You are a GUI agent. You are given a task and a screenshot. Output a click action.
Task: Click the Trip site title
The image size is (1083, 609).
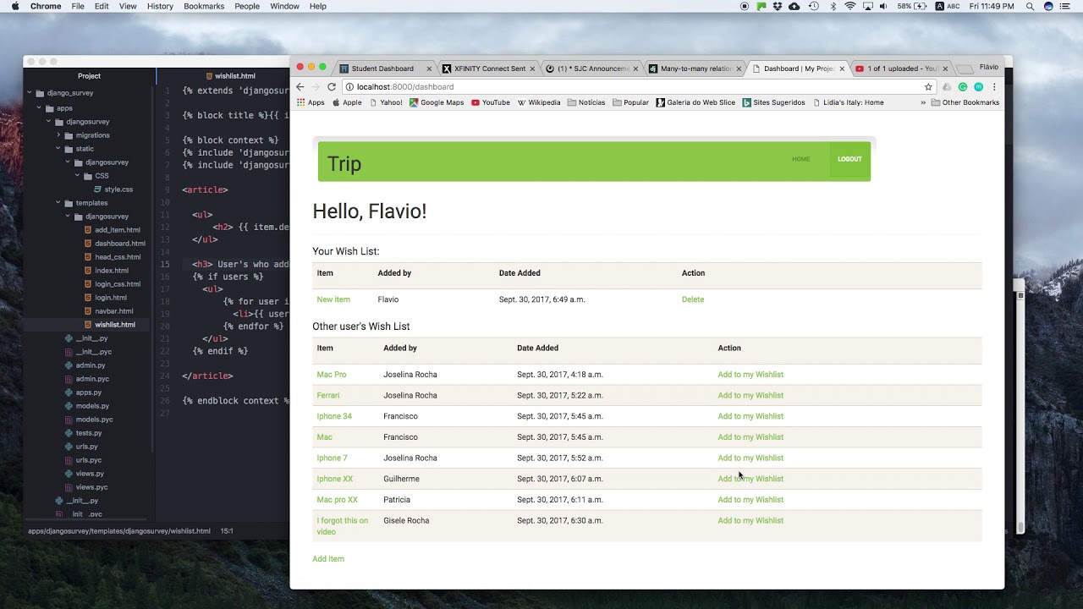click(x=344, y=164)
